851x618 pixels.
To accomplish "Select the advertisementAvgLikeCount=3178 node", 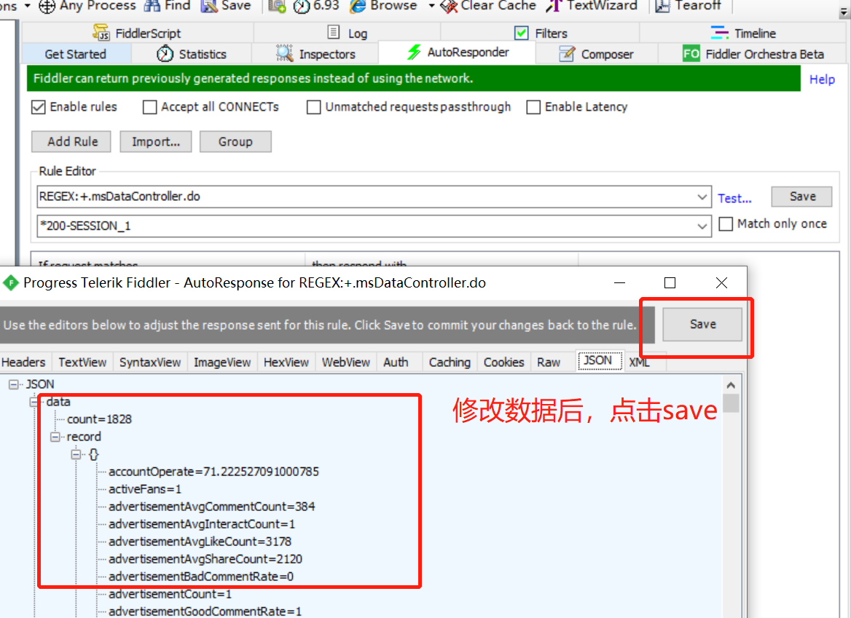I will 200,542.
